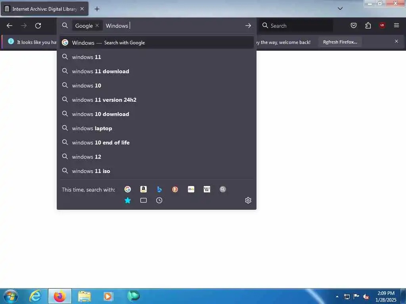Open the Action Center flag icon
Image resolution: width=406 pixels, height=304 pixels.
pyautogui.click(x=356, y=296)
